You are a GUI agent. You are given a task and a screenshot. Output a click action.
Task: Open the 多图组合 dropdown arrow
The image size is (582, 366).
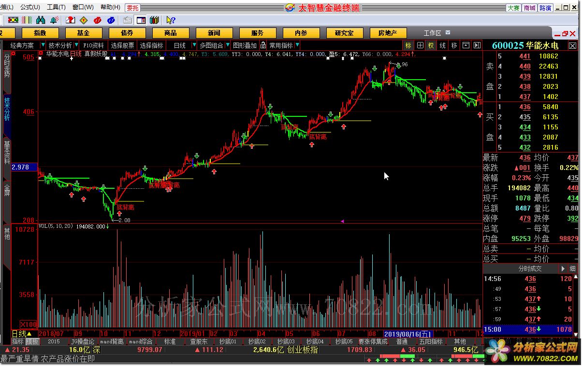228,45
